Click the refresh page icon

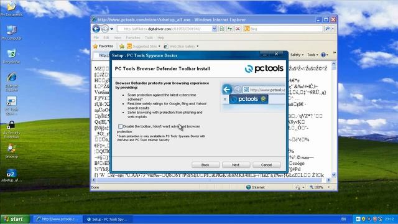click(x=229, y=29)
